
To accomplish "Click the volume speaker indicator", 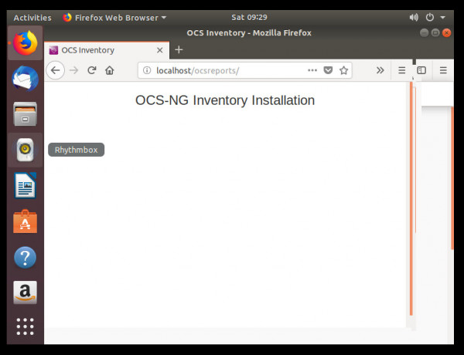I will click(x=414, y=18).
